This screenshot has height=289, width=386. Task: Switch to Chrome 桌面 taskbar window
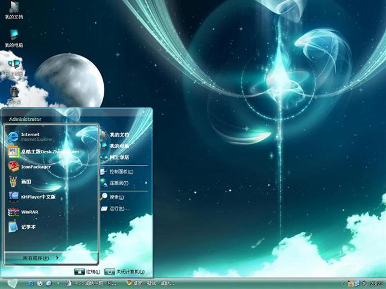click(150, 284)
